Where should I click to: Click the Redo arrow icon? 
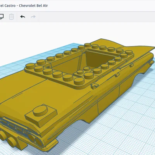pyautogui.click(x=33, y=17)
